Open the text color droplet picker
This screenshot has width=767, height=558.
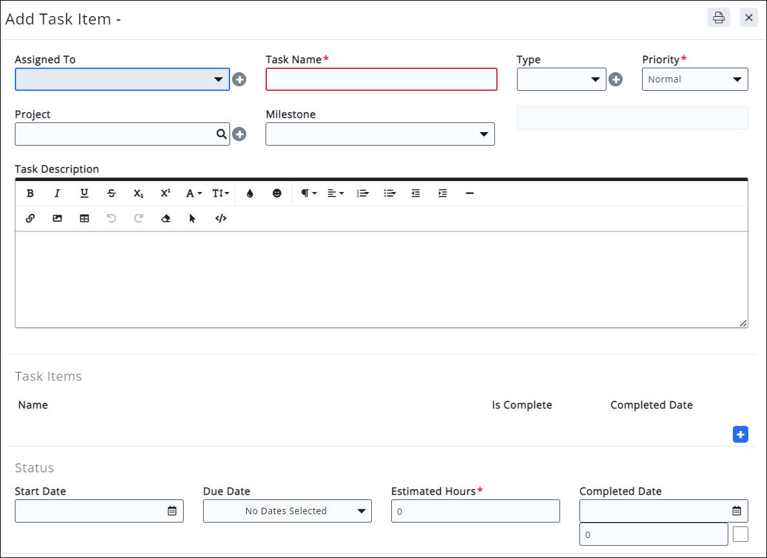pyautogui.click(x=250, y=193)
